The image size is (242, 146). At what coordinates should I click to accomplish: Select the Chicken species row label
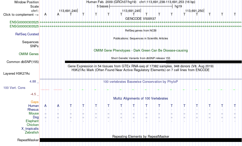(33, 125)
